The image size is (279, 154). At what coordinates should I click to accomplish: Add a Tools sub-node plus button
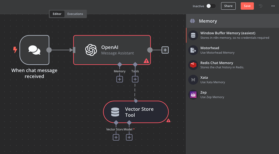(x=135, y=79)
